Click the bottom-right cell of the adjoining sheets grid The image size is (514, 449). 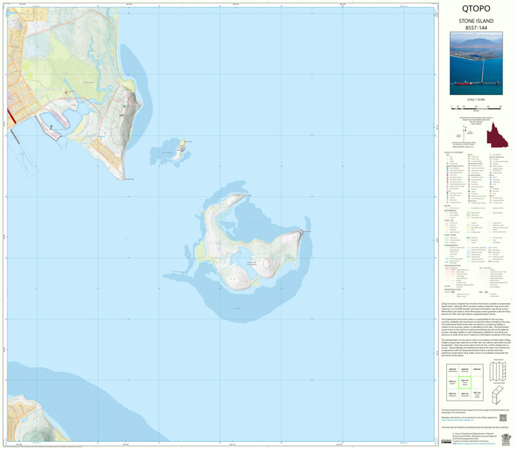click(x=477, y=395)
